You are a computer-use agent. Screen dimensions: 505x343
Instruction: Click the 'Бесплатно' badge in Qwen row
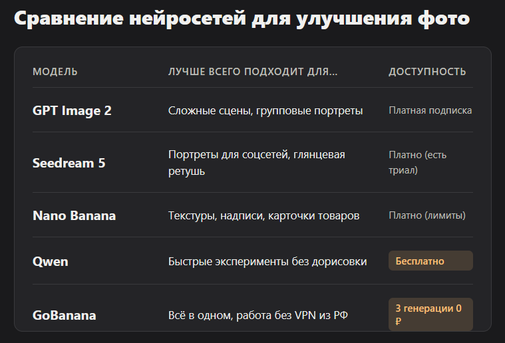click(430, 261)
